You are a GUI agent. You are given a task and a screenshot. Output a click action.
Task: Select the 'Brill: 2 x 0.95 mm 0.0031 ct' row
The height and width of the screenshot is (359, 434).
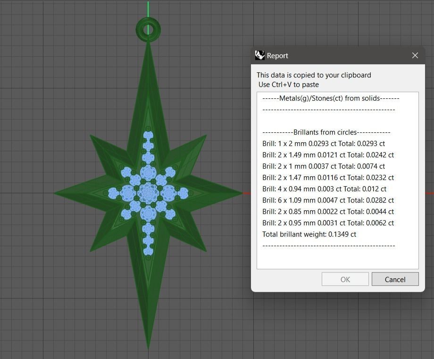pos(328,223)
